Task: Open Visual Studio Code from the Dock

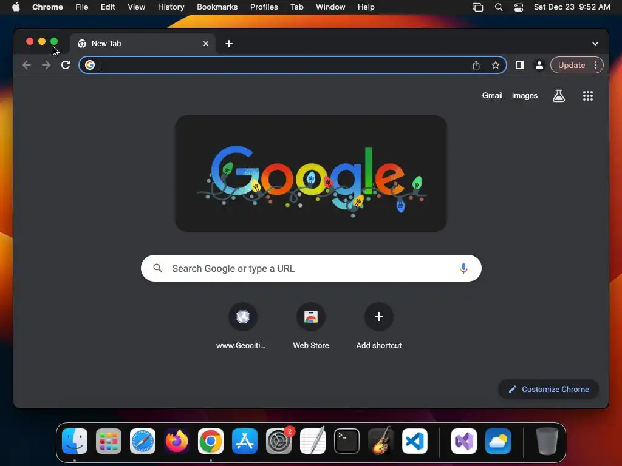Action: tap(415, 441)
